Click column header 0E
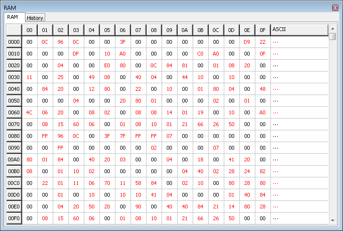The width and height of the screenshot is (343, 231). pos(247,30)
